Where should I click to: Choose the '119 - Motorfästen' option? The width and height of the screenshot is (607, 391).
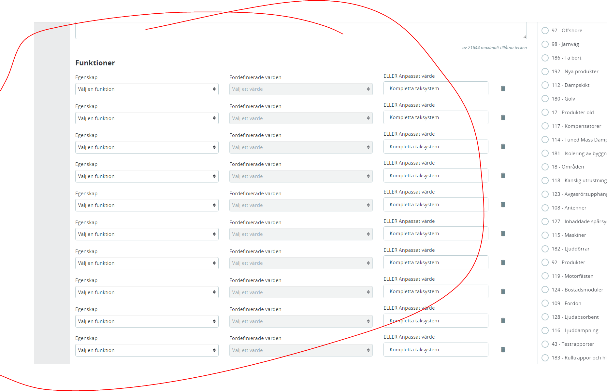(545, 276)
